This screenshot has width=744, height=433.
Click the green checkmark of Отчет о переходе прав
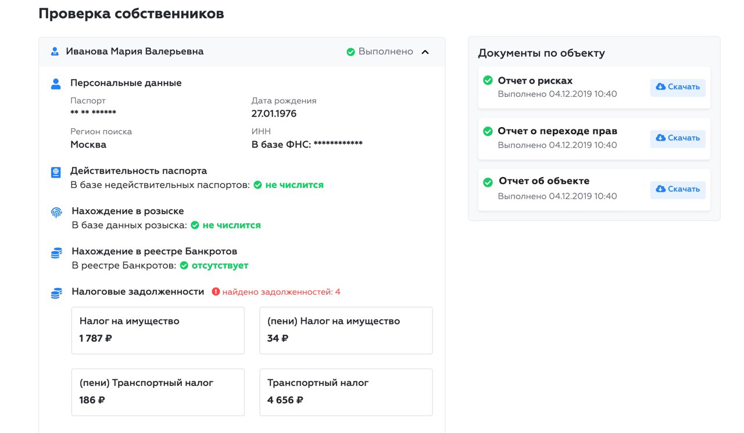[488, 131]
